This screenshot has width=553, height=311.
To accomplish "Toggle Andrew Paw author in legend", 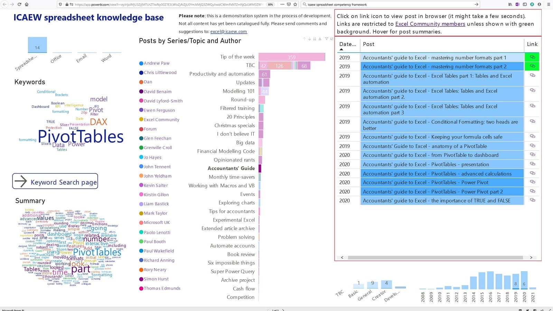I will pos(156,63).
